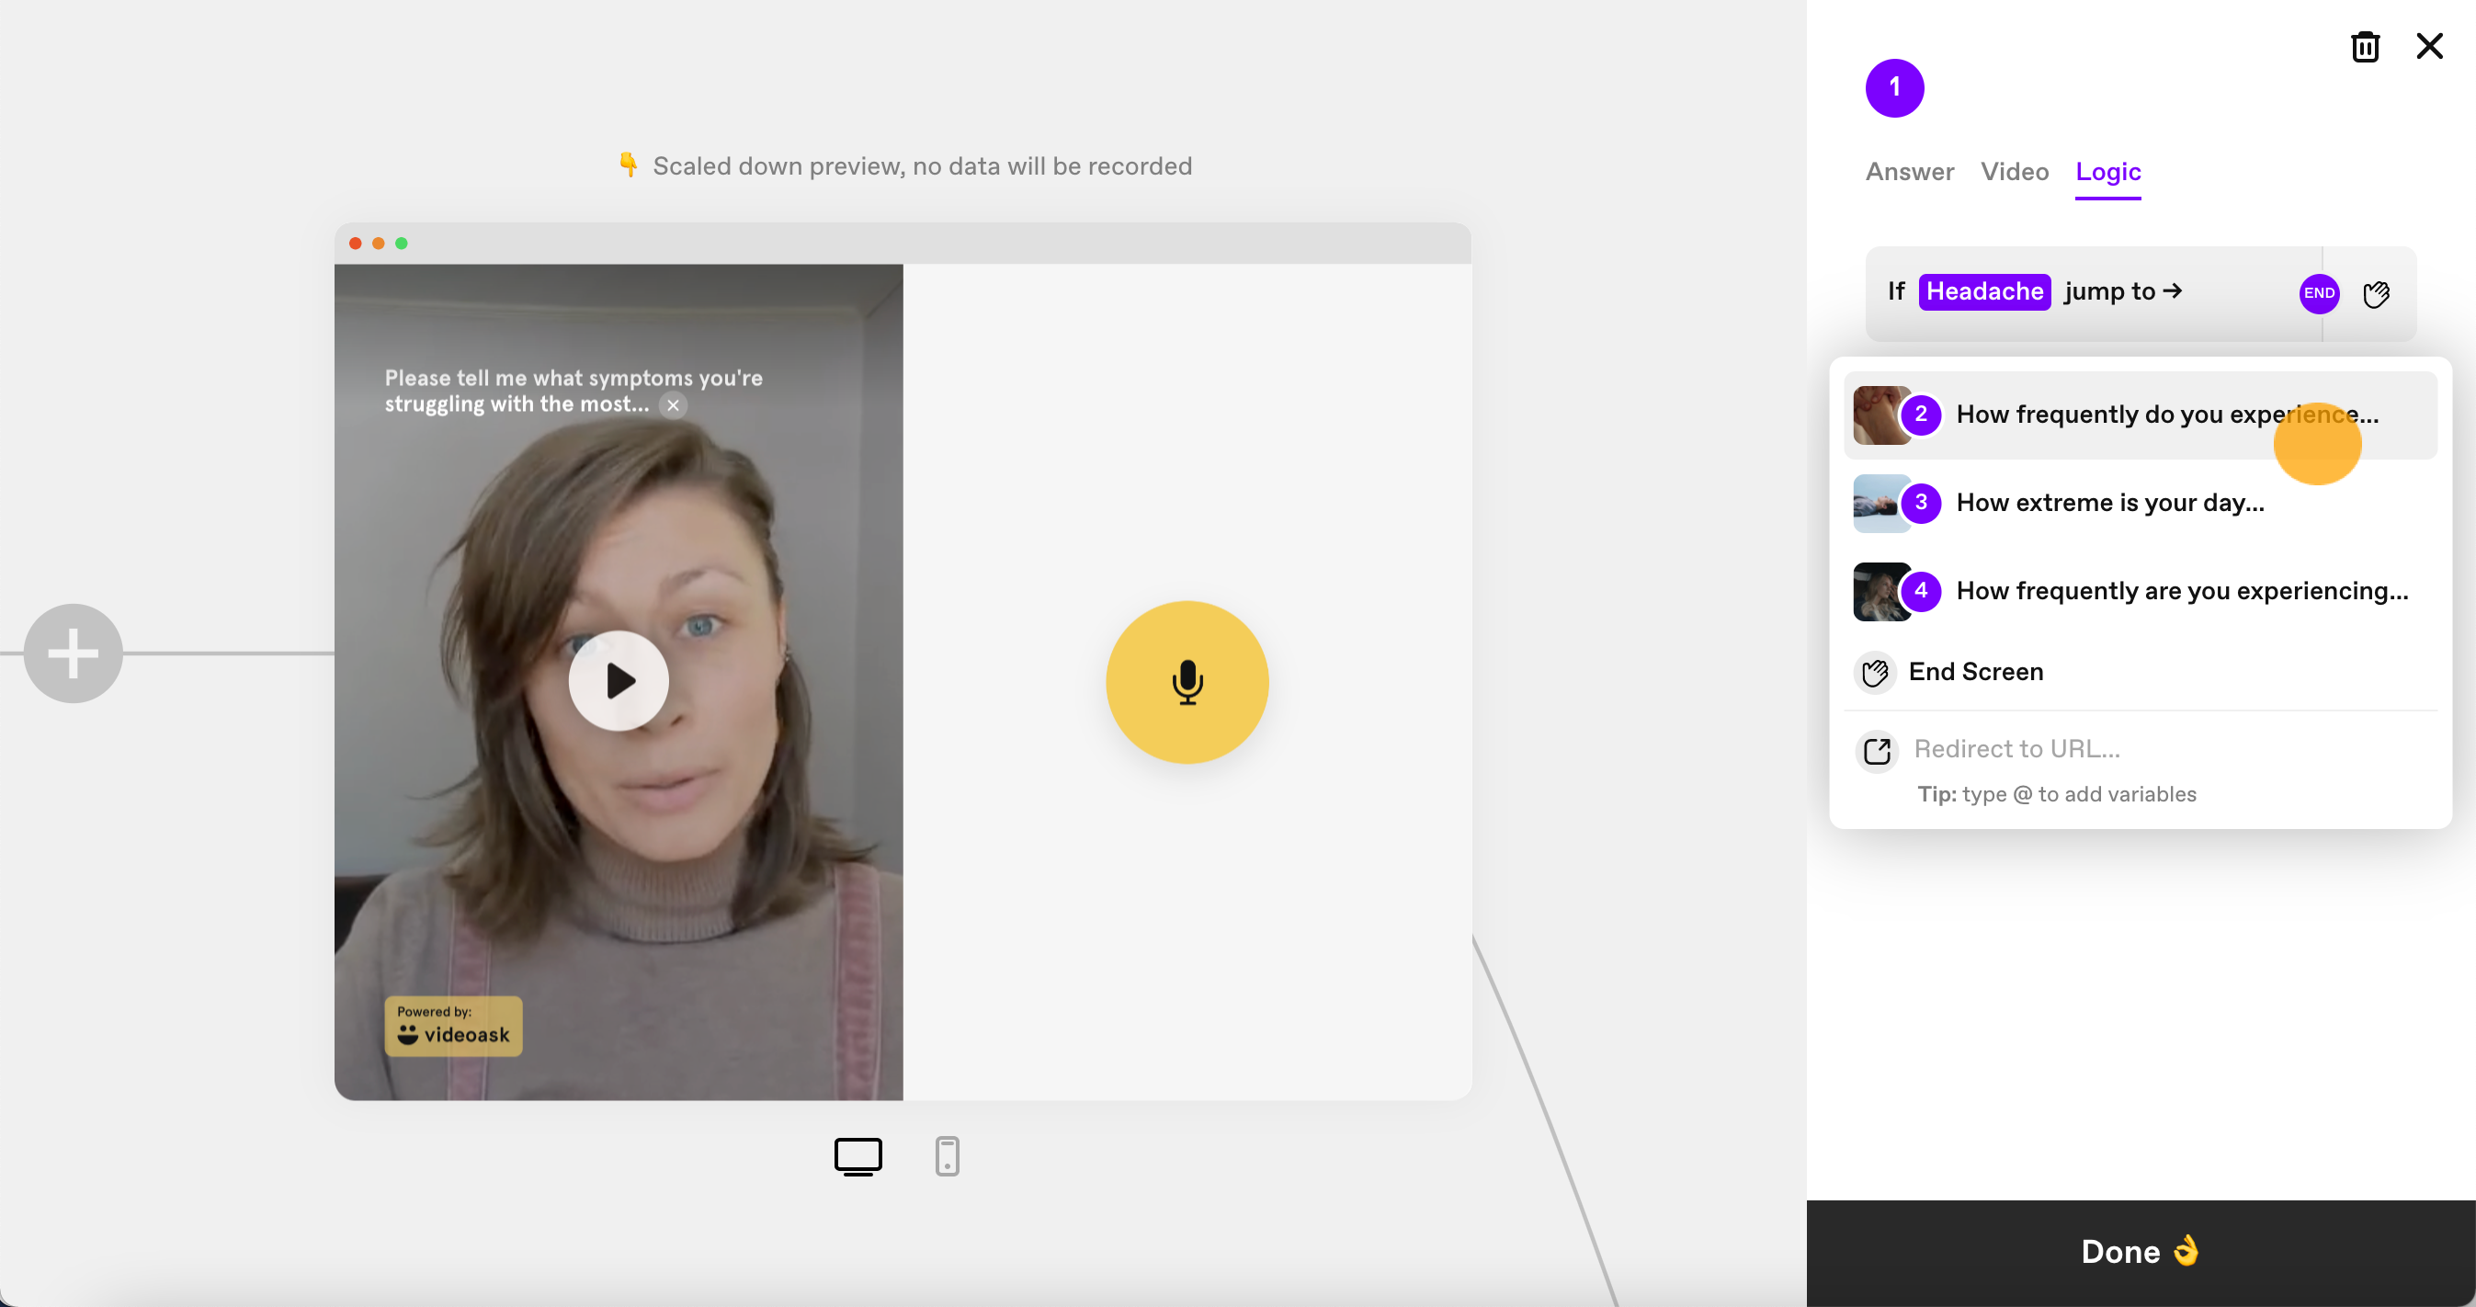This screenshot has height=1307, width=2476.
Task: Choose step 2 How frequently do you experience
Action: [x=2140, y=415]
